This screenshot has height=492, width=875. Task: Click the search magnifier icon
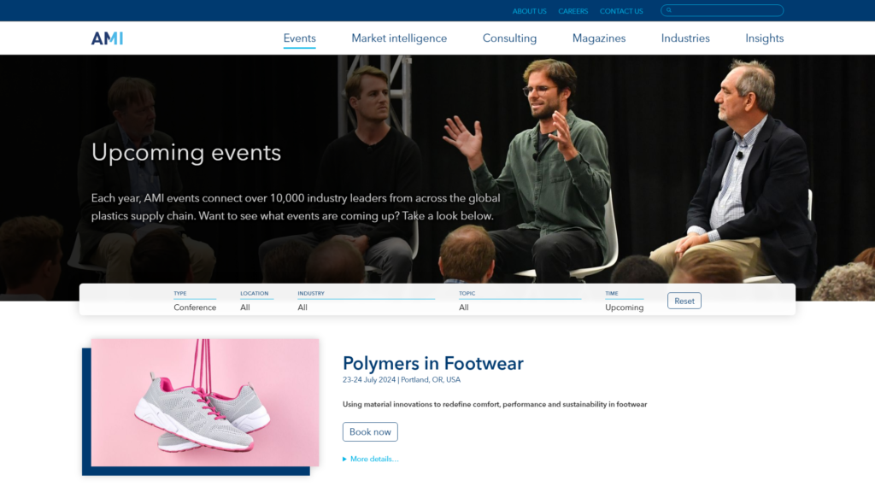(668, 10)
